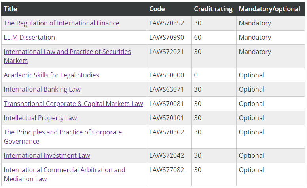Image resolution: width=307 pixels, height=188 pixels.
Task: Click the course code LAWS77082
Action: point(167,170)
